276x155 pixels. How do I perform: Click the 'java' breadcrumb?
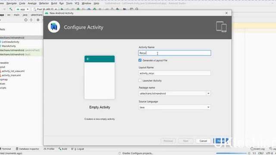pyautogui.click(x=25, y=15)
